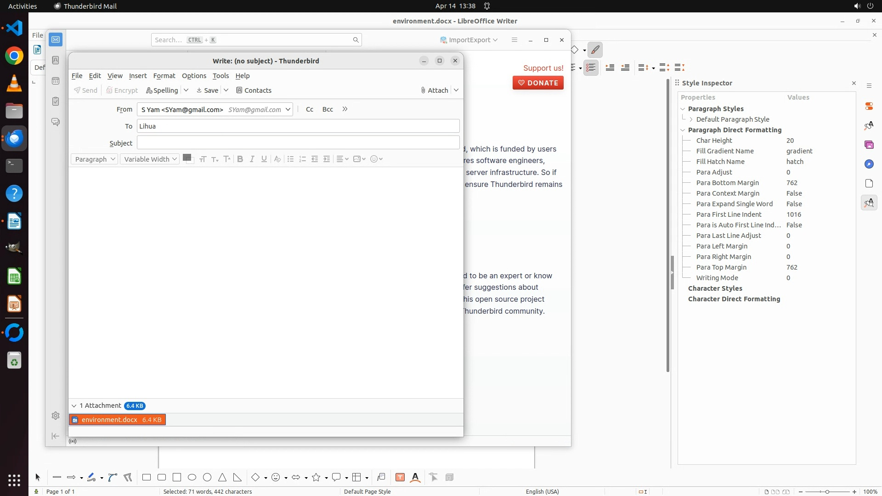The width and height of the screenshot is (882, 496).
Task: Click the Attach paperclip button
Action: (434, 90)
